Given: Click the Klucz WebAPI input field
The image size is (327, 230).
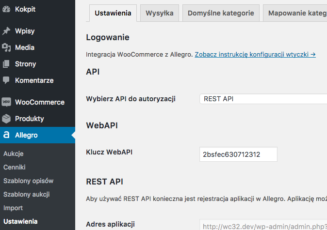Looking at the screenshot, I should (x=238, y=154).
